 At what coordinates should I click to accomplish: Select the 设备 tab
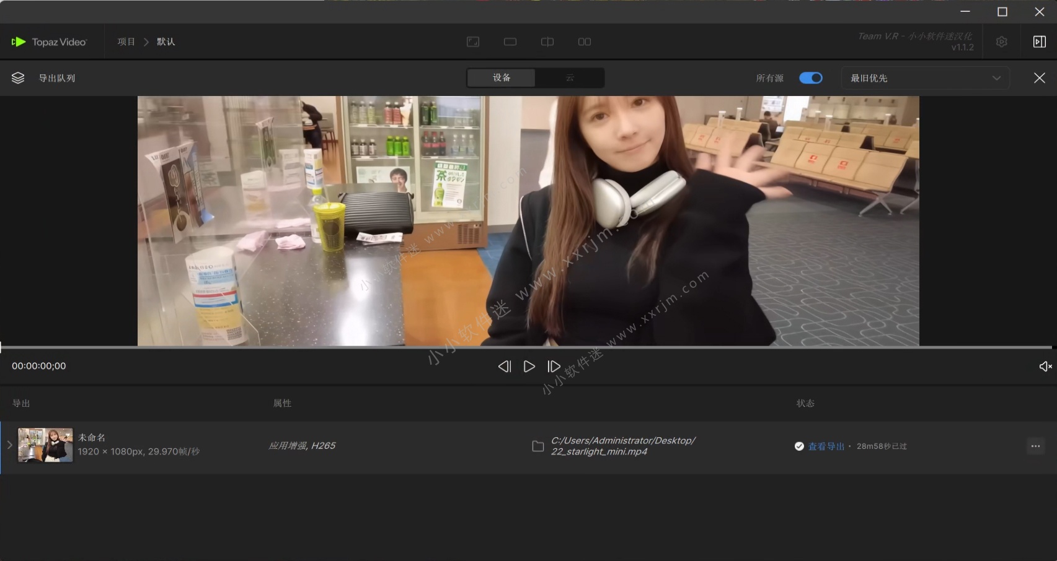pyautogui.click(x=501, y=78)
